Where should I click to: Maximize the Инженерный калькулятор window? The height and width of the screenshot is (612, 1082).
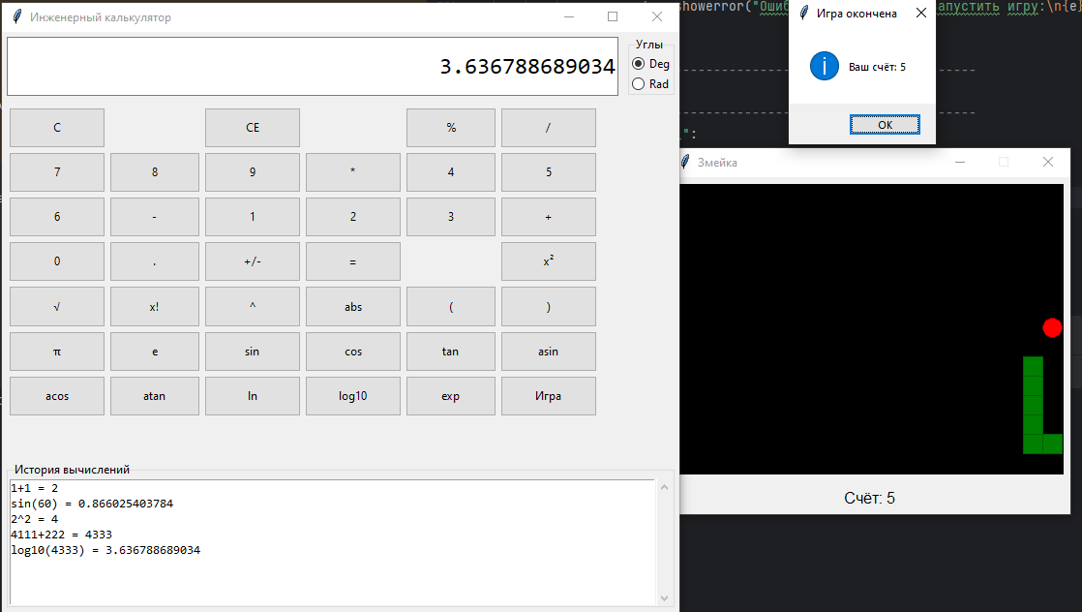pyautogui.click(x=613, y=16)
